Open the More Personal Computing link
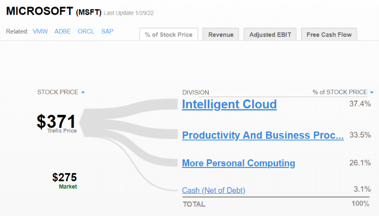Image resolution: width=379 pixels, height=216 pixels. (239, 163)
